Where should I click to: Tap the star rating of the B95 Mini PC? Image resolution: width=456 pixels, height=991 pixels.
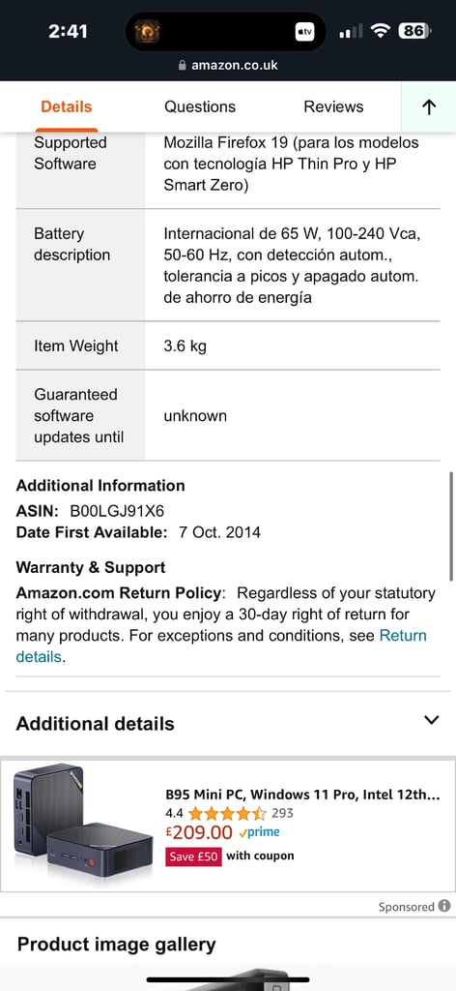(227, 813)
